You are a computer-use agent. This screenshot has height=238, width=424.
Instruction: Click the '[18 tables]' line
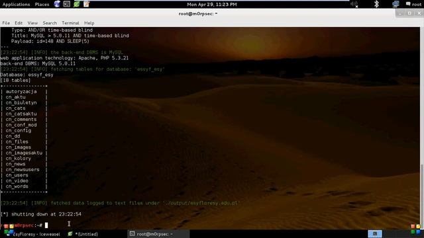coord(15,81)
